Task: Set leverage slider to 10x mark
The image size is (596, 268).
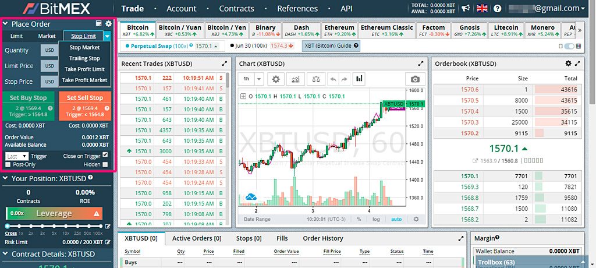Action: pyautogui.click(x=66, y=227)
